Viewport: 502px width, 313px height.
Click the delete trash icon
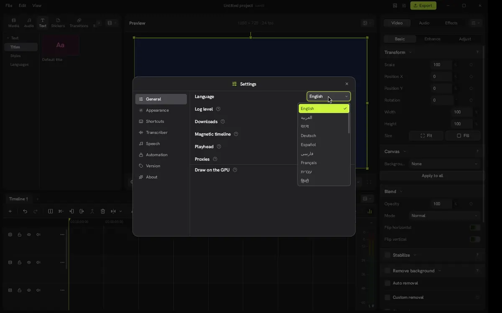pyautogui.click(x=103, y=211)
